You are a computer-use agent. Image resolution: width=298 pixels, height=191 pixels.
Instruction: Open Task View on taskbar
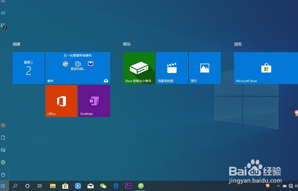pos(39,186)
